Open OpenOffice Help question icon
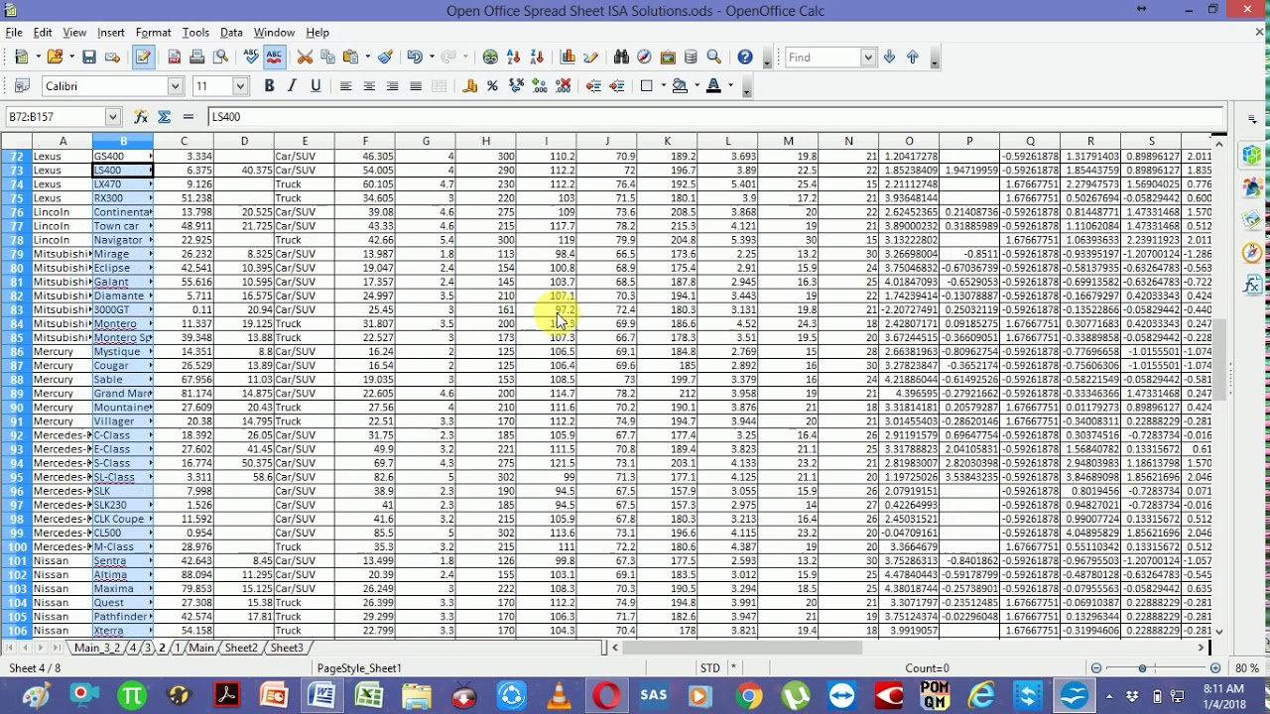The image size is (1270, 714). [x=745, y=58]
